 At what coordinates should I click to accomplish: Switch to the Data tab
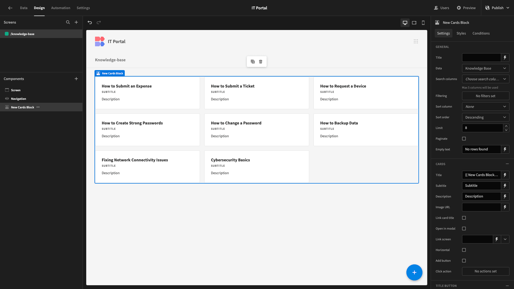24,8
